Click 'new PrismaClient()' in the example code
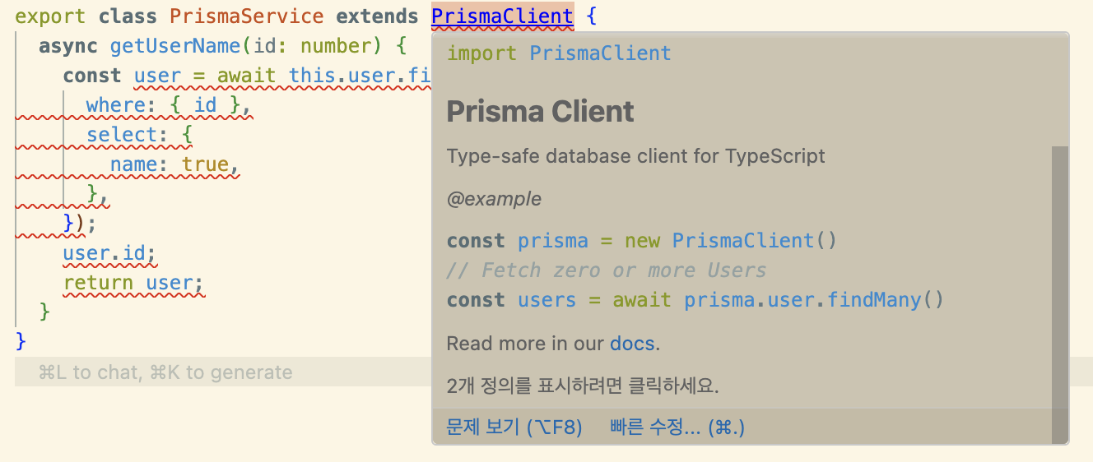The height and width of the screenshot is (462, 1093). click(x=731, y=241)
